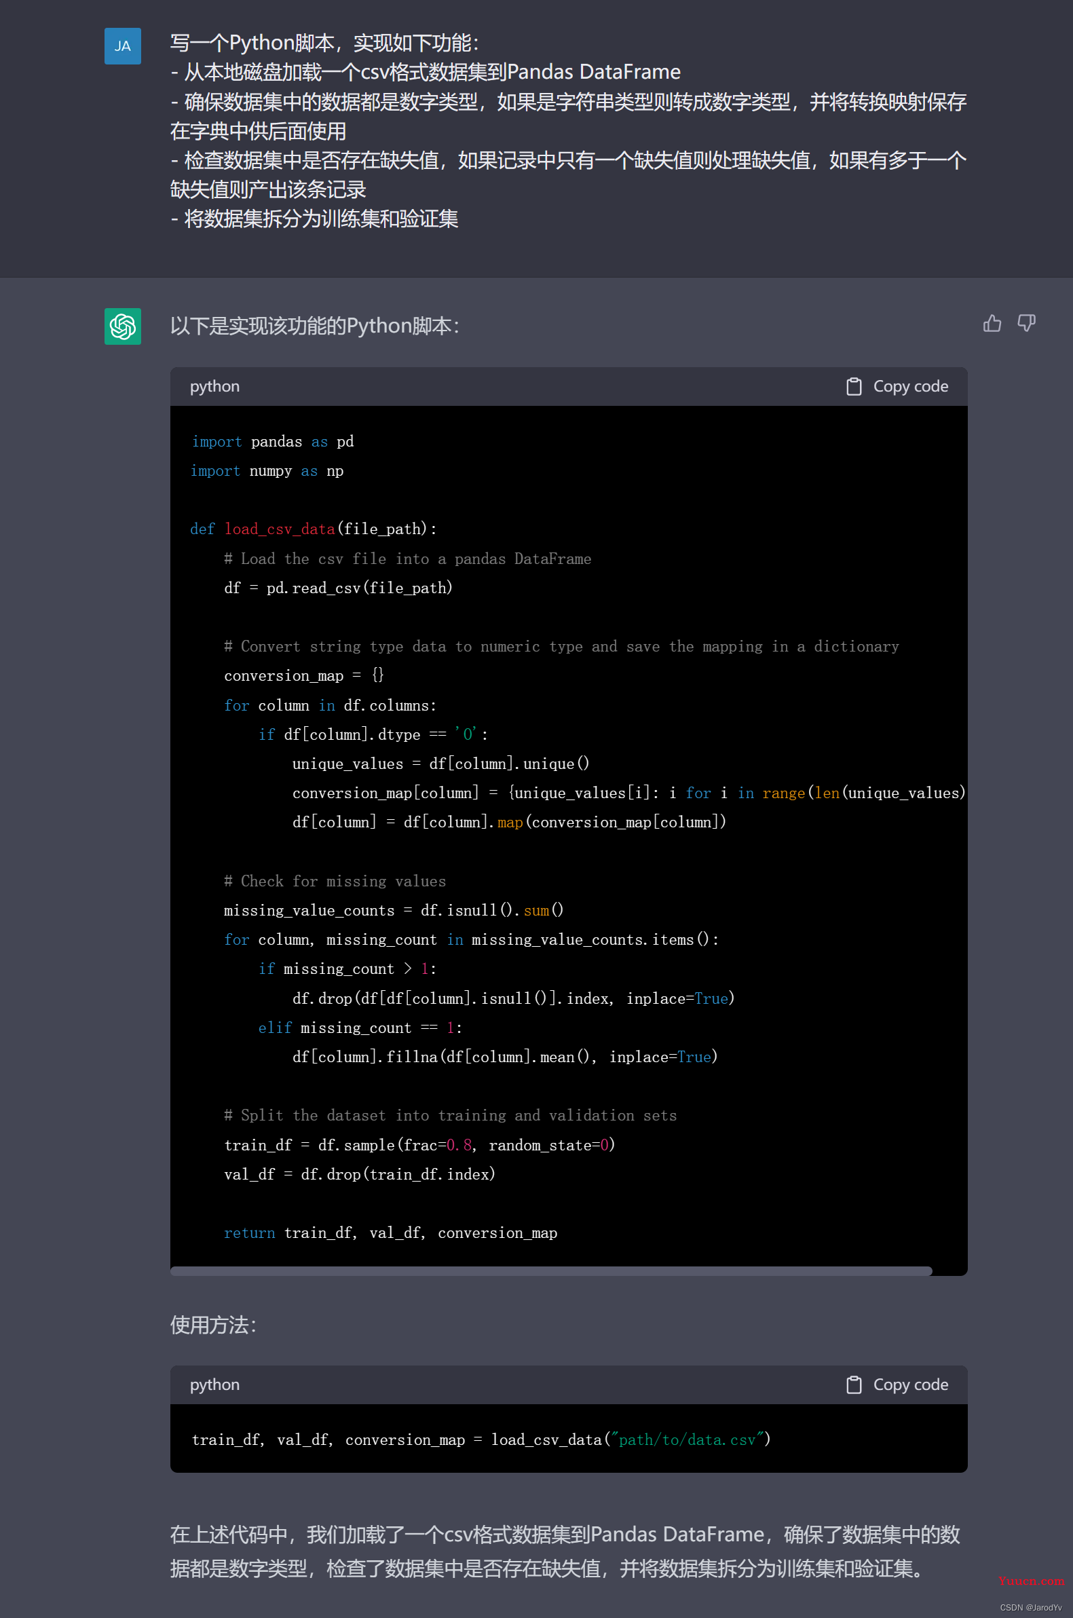This screenshot has height=1618, width=1073.
Task: Click the 'def load_csv_data(file_path):' line
Action: tap(314, 529)
